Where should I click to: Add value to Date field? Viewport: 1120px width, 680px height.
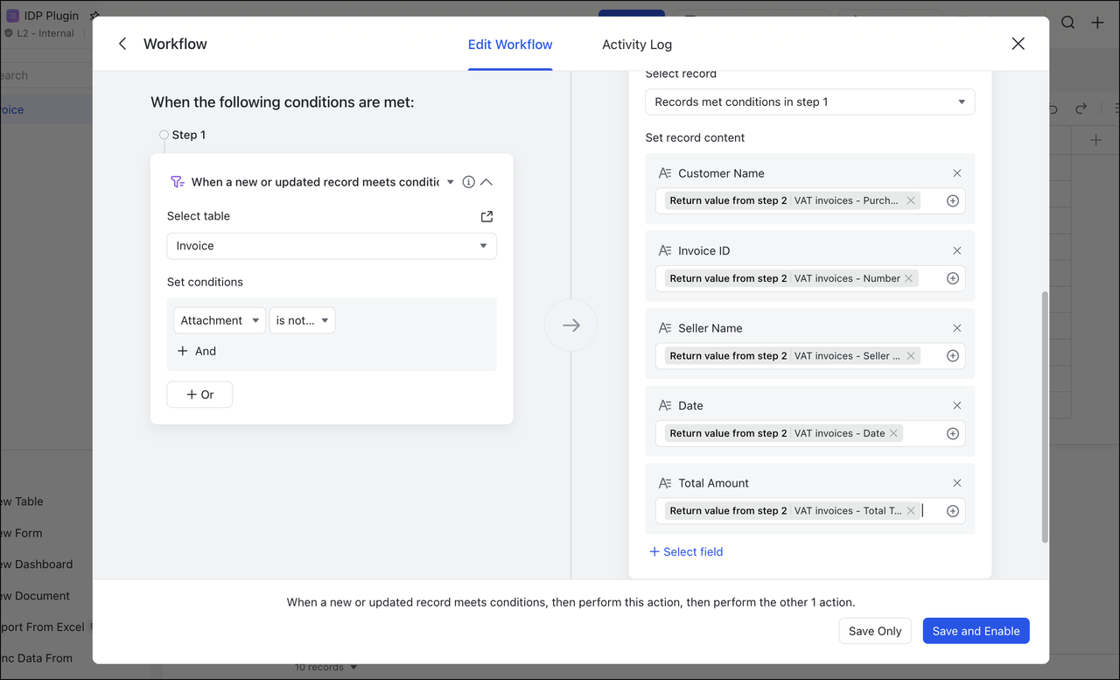coord(953,433)
